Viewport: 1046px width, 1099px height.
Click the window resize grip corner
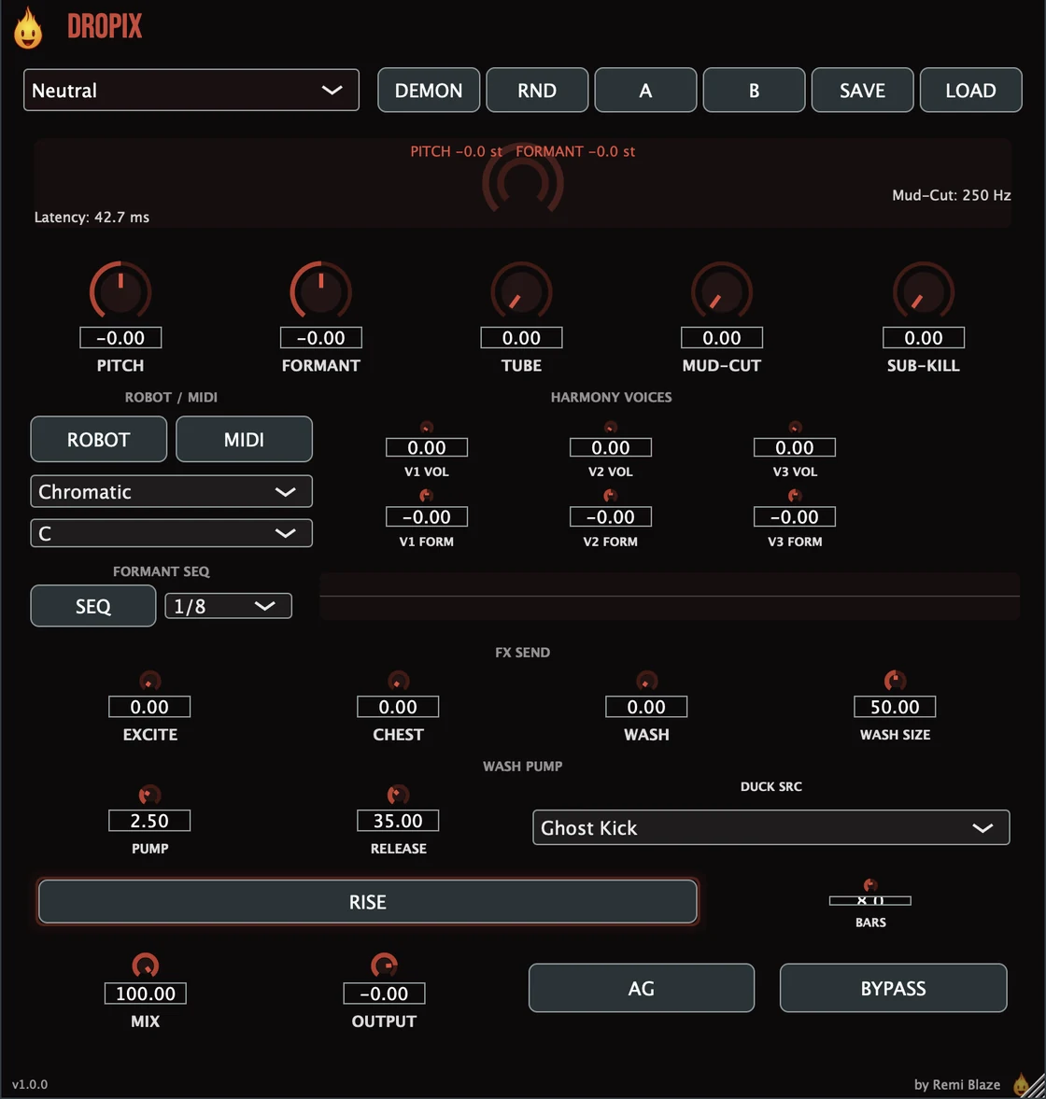tap(1037, 1090)
